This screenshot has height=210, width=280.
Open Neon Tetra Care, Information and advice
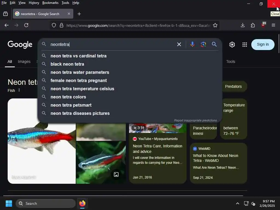[x=157, y=148]
